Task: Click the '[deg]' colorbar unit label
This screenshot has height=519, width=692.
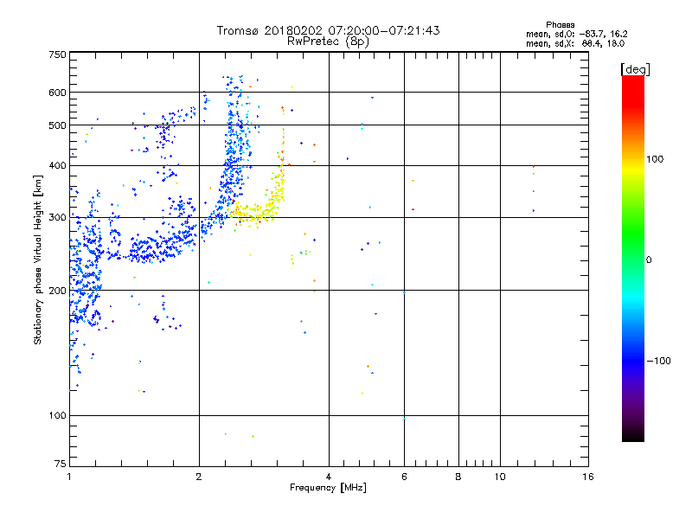Action: [x=635, y=69]
